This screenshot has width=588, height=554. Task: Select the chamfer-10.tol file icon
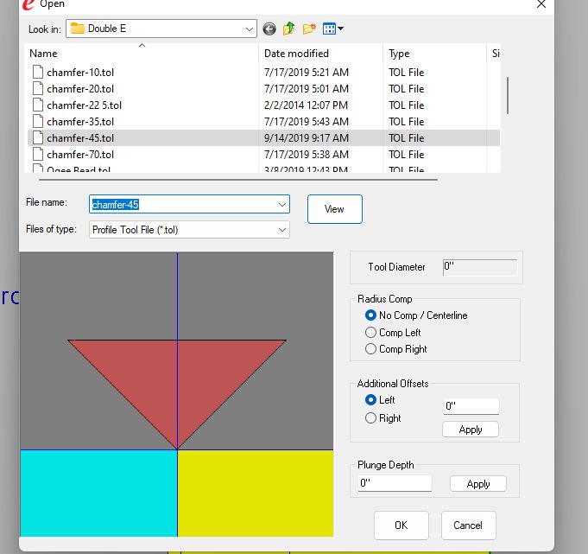37,73
